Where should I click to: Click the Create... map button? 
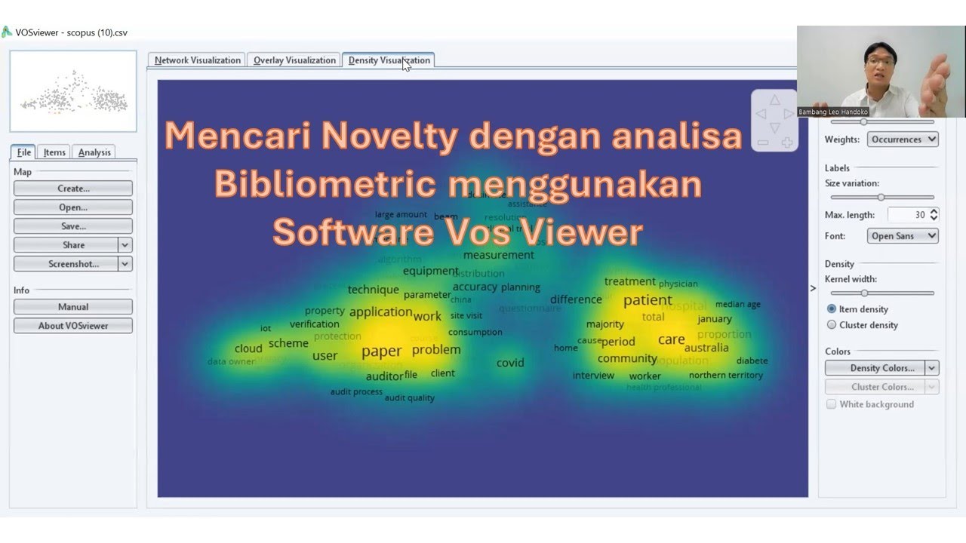tap(73, 189)
